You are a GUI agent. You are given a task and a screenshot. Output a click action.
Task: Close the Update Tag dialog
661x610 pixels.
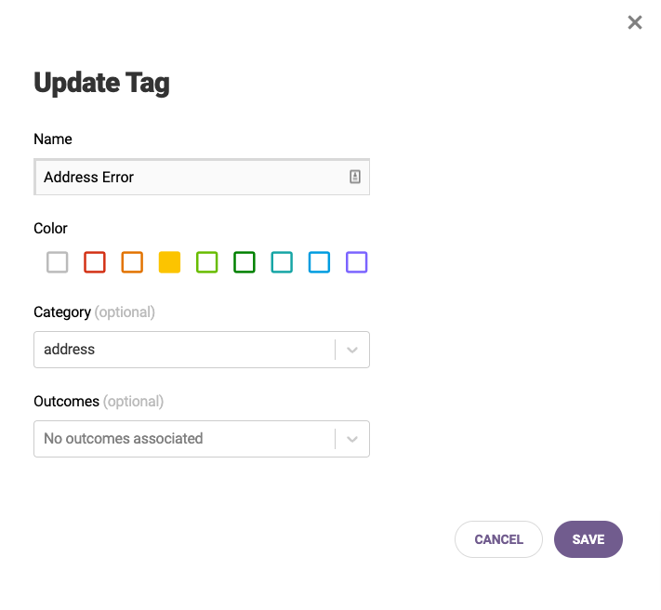(634, 22)
